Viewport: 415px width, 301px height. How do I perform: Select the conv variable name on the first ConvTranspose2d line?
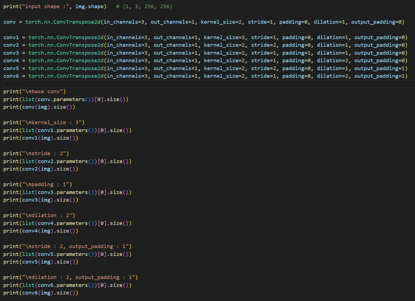point(9,22)
